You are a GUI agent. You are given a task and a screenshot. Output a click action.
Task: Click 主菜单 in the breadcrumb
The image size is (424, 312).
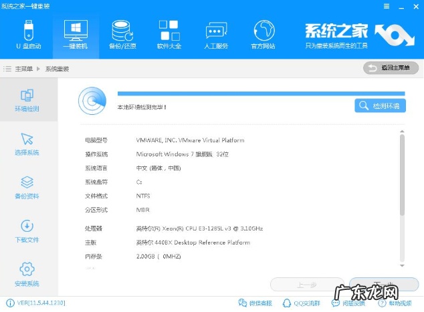pyautogui.click(x=24, y=69)
